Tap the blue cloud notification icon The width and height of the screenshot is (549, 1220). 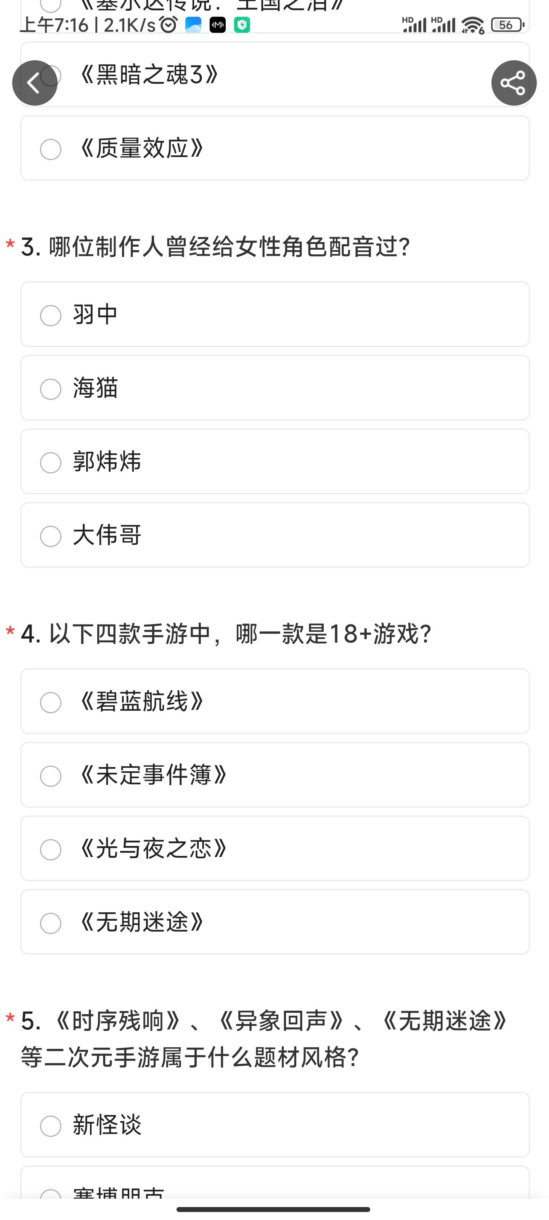pyautogui.click(x=193, y=25)
